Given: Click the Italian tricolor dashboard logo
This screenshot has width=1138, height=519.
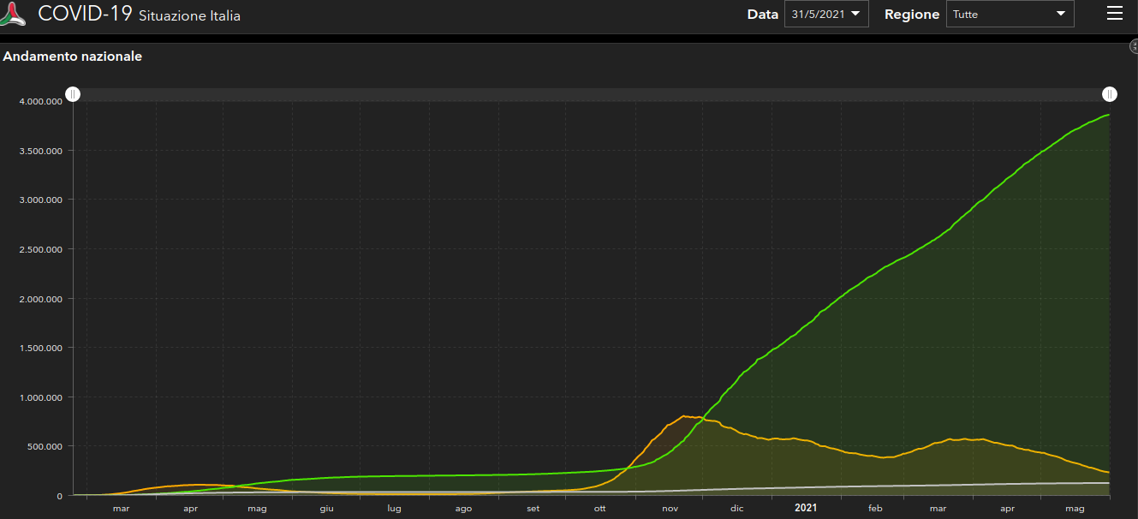Looking at the screenshot, I should pos(14,15).
